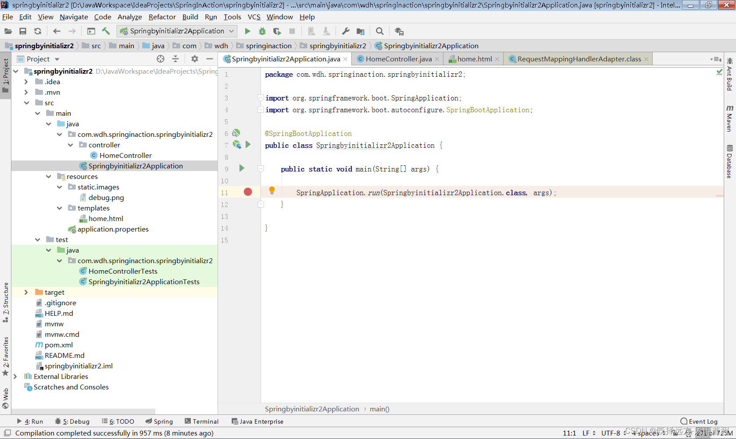Image resolution: width=736 pixels, height=439 pixels.
Task: Open the VCS menu
Action: [x=254, y=17]
